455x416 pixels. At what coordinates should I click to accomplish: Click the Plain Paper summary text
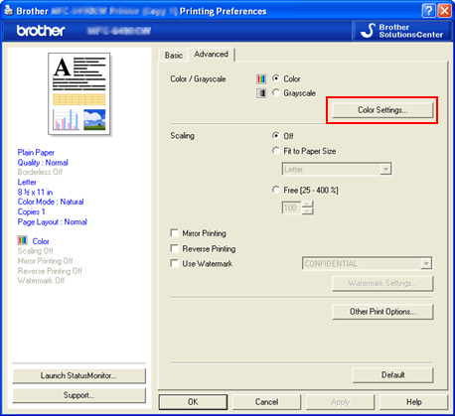(x=36, y=153)
